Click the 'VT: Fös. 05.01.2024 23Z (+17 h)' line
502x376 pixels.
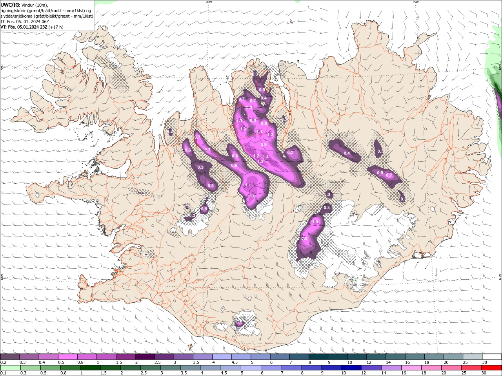click(x=32, y=27)
